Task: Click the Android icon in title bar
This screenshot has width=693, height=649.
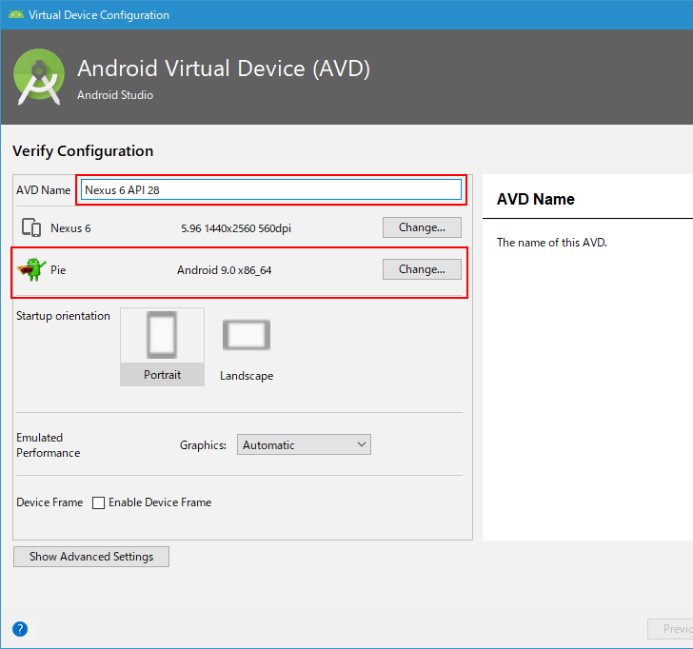Action: (x=16, y=14)
